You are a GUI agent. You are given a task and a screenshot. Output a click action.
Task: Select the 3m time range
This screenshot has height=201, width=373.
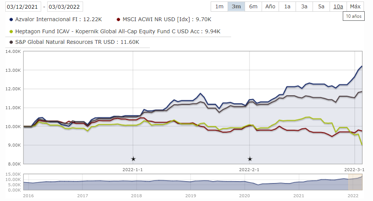pos(236,6)
